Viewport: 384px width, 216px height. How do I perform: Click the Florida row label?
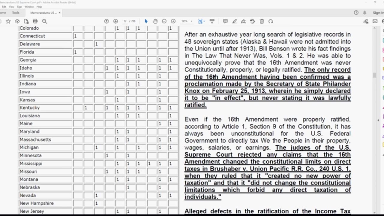(x=27, y=52)
